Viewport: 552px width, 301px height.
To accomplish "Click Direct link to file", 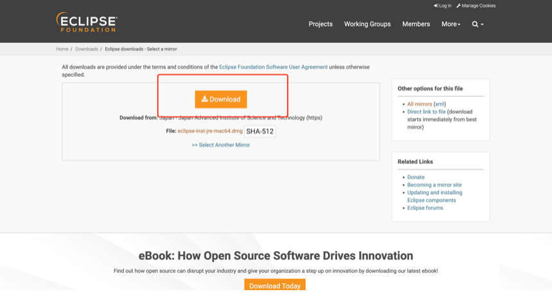I will 426,111.
